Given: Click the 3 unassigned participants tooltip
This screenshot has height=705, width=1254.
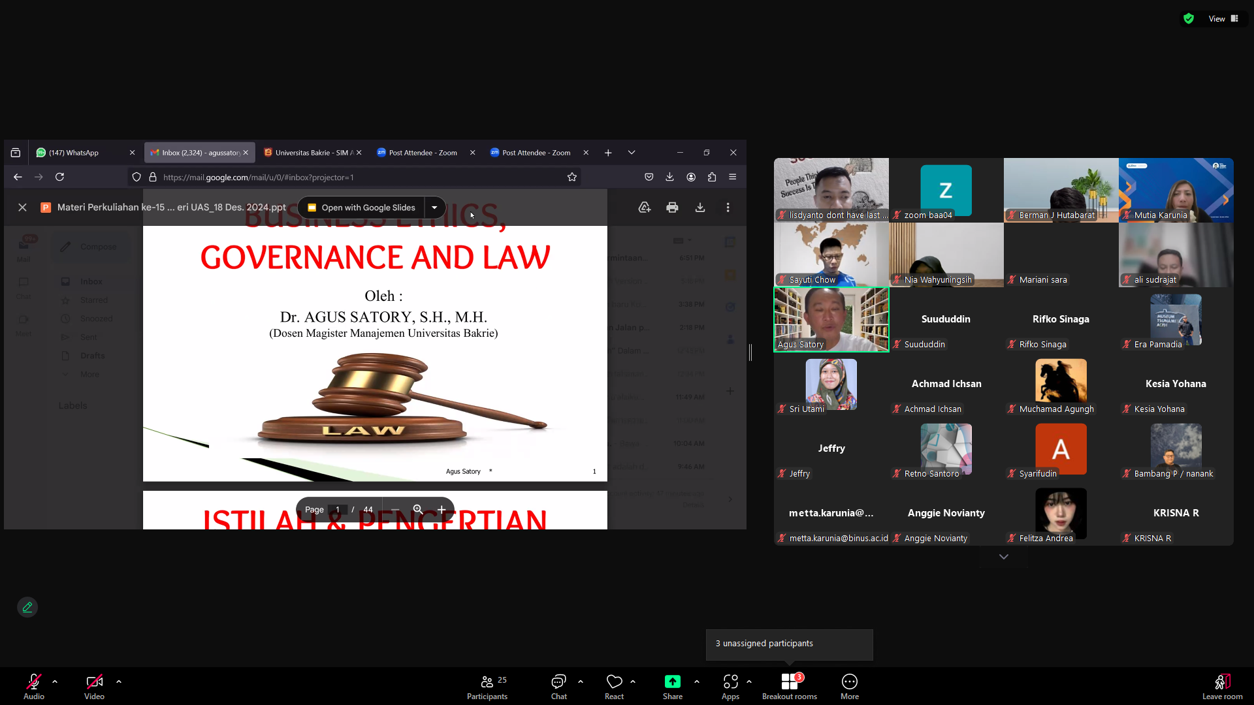Looking at the screenshot, I should click(790, 644).
